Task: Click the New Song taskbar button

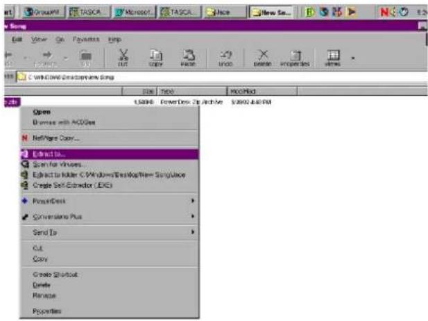Action: pyautogui.click(x=271, y=12)
